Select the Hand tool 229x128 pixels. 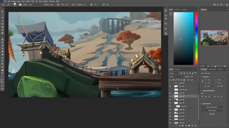pyautogui.click(x=3, y=70)
